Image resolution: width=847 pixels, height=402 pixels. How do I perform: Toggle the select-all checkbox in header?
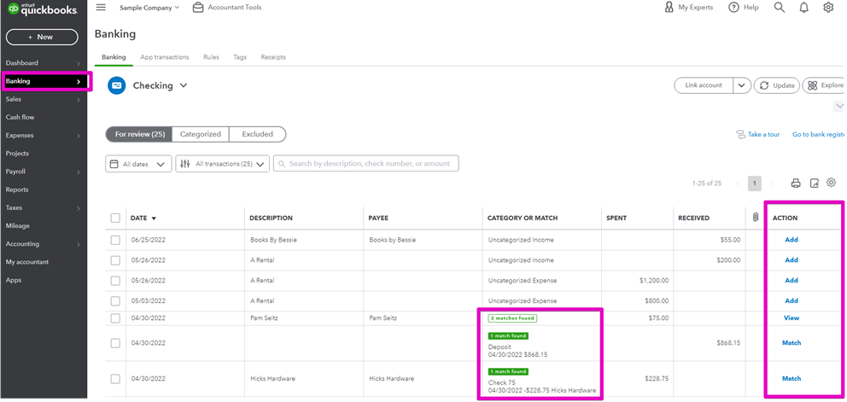pyautogui.click(x=115, y=218)
